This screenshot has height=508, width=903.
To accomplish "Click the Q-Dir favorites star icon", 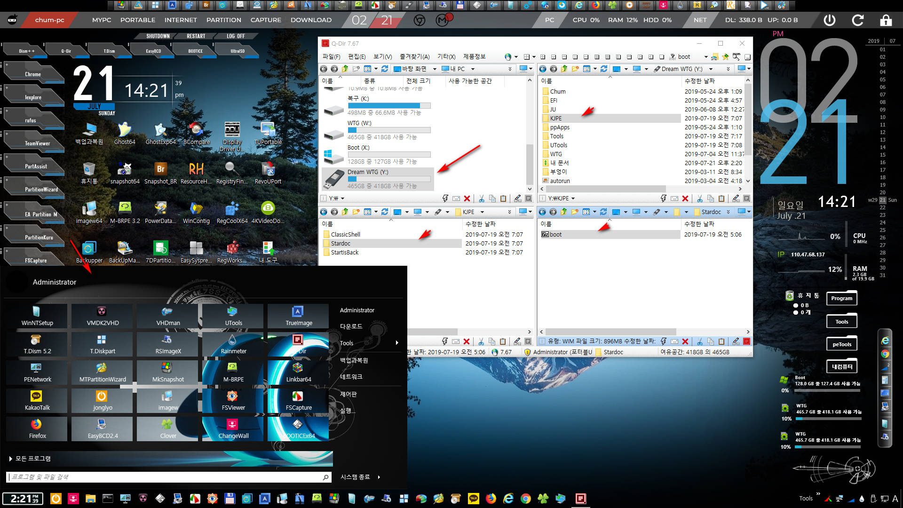I will [725, 56].
